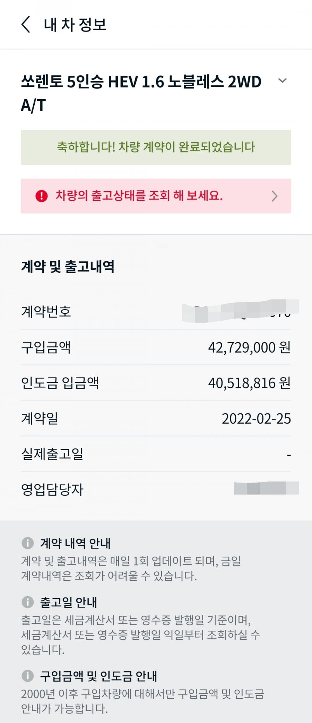Tap the back arrow beside 내 차 정보
The width and height of the screenshot is (312, 723).
pos(26,25)
